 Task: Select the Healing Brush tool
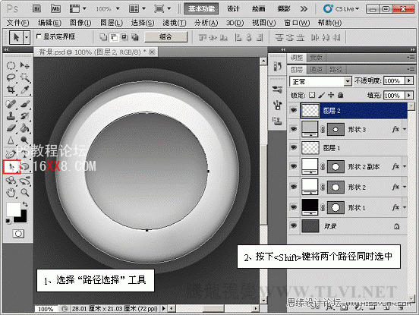pyautogui.click(x=11, y=104)
